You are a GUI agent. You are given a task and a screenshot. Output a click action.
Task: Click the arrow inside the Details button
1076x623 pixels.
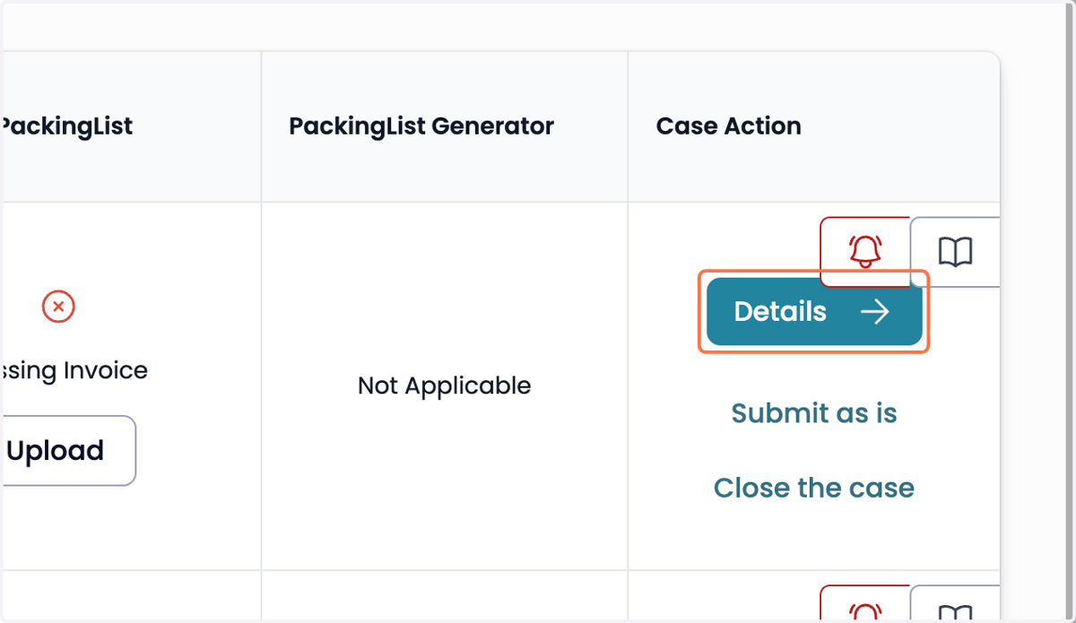click(874, 311)
